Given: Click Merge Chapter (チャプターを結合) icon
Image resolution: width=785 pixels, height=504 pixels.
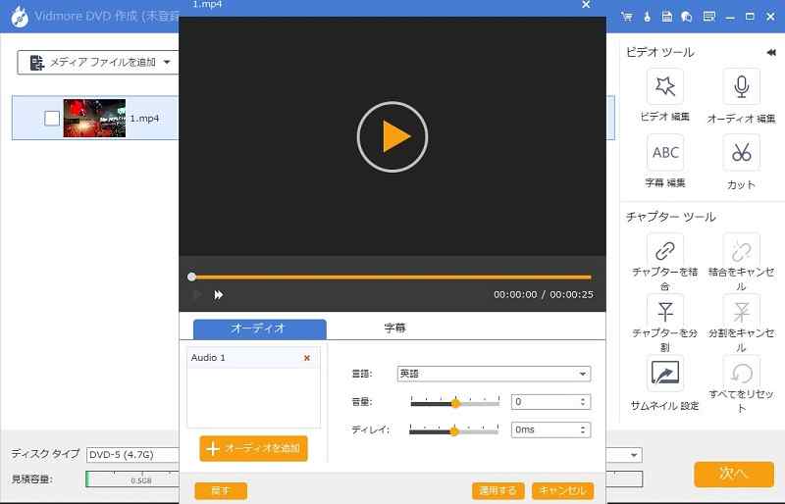Looking at the screenshot, I should point(665,251).
